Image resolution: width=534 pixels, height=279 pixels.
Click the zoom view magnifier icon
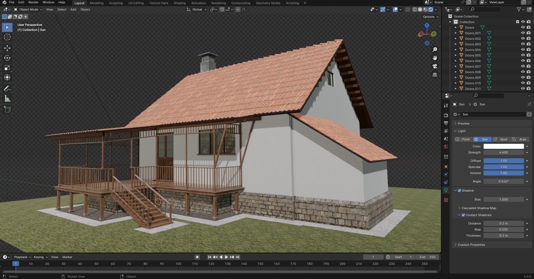coord(435,50)
